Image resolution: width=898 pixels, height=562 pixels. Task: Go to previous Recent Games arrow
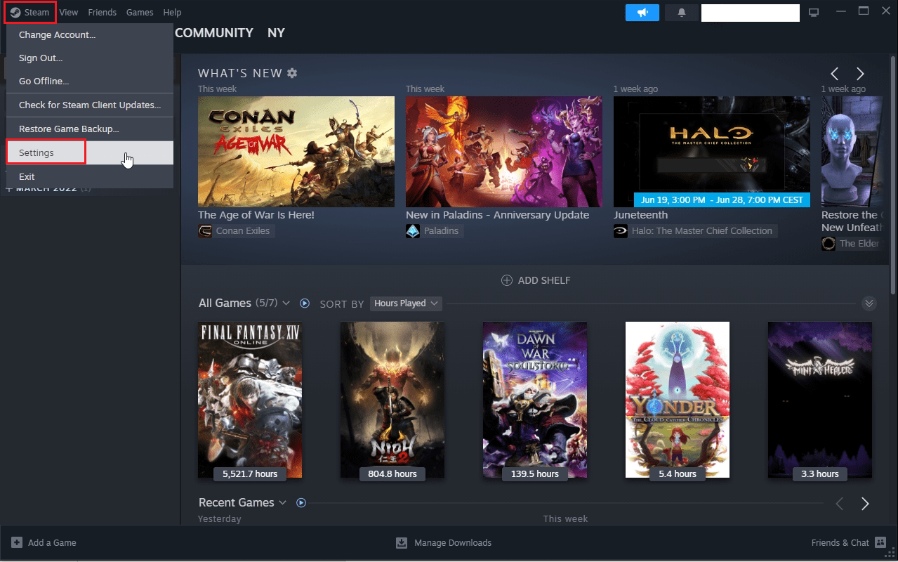tap(840, 504)
